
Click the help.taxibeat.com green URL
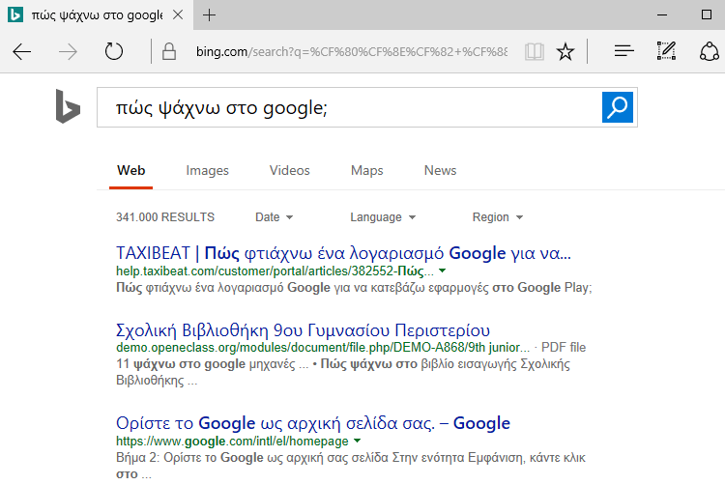click(275, 271)
